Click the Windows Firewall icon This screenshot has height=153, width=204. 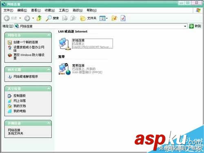(10, 55)
